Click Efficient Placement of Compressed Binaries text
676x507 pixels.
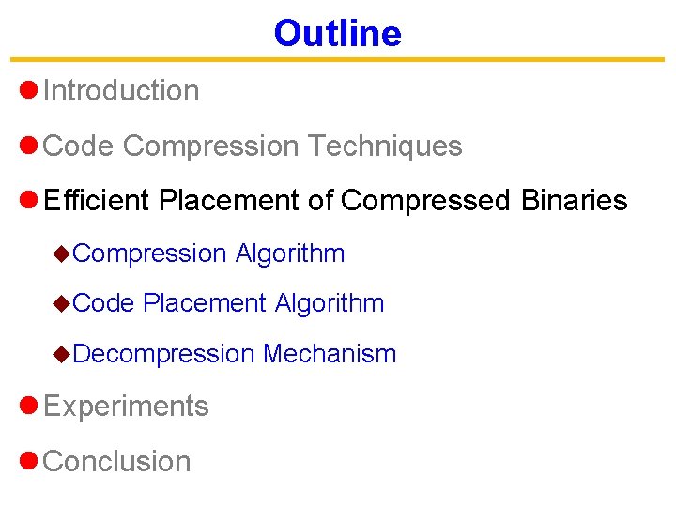(335, 201)
